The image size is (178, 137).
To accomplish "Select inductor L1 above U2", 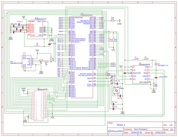I will coord(136,60).
